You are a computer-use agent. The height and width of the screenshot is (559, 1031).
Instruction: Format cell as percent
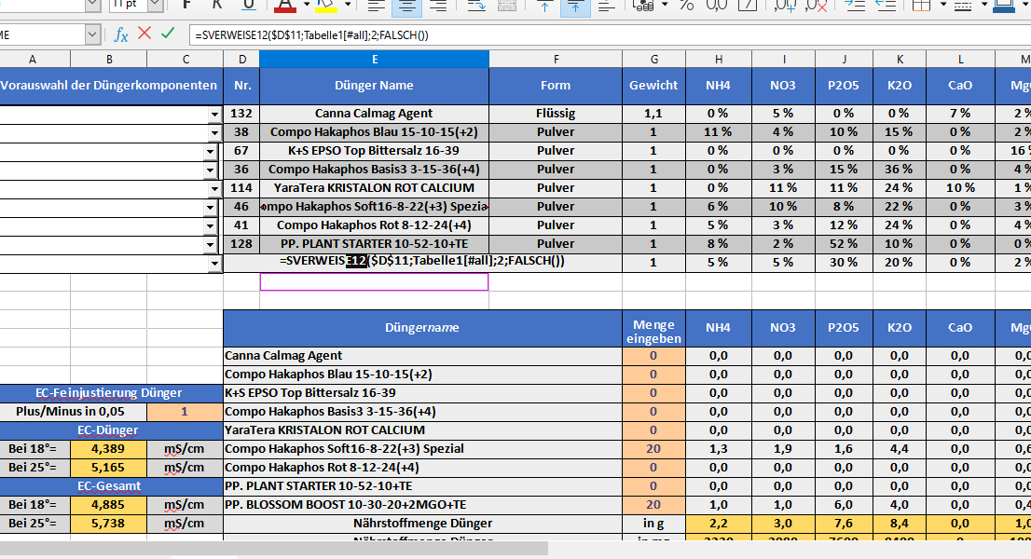[x=687, y=6]
